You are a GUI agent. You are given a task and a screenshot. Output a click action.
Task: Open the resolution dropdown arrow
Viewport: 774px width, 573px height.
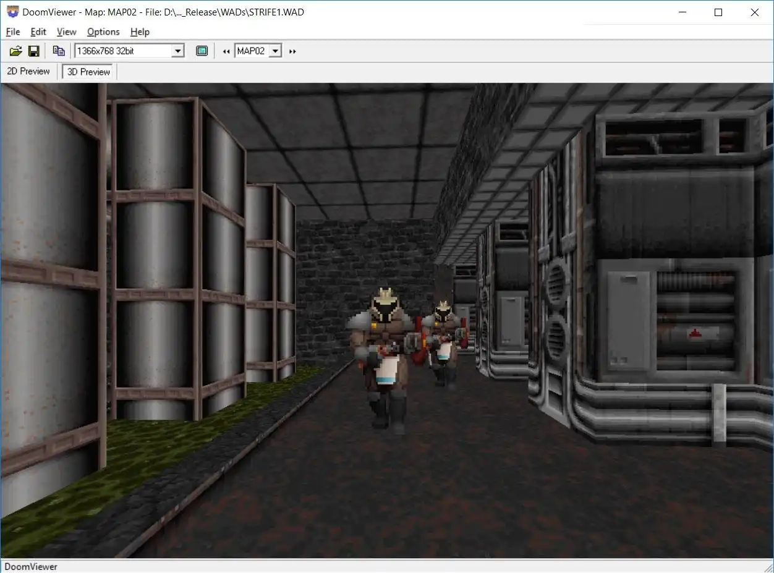[x=178, y=51]
